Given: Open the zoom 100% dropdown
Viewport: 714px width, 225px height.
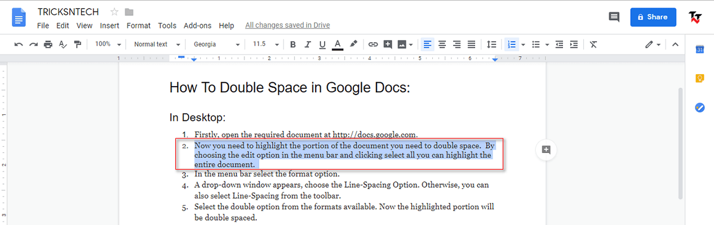Looking at the screenshot, I should (x=108, y=44).
